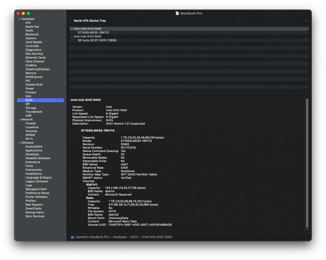Select WWAN under Network
The width and height of the screenshot is (326, 260).
click(30, 135)
